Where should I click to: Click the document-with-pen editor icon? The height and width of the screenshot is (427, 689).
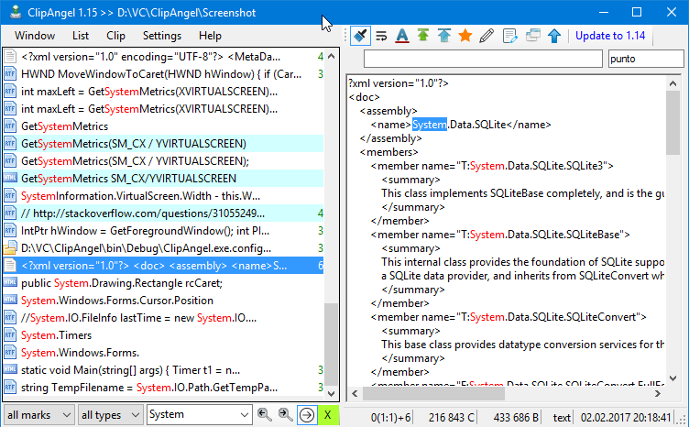coord(509,36)
